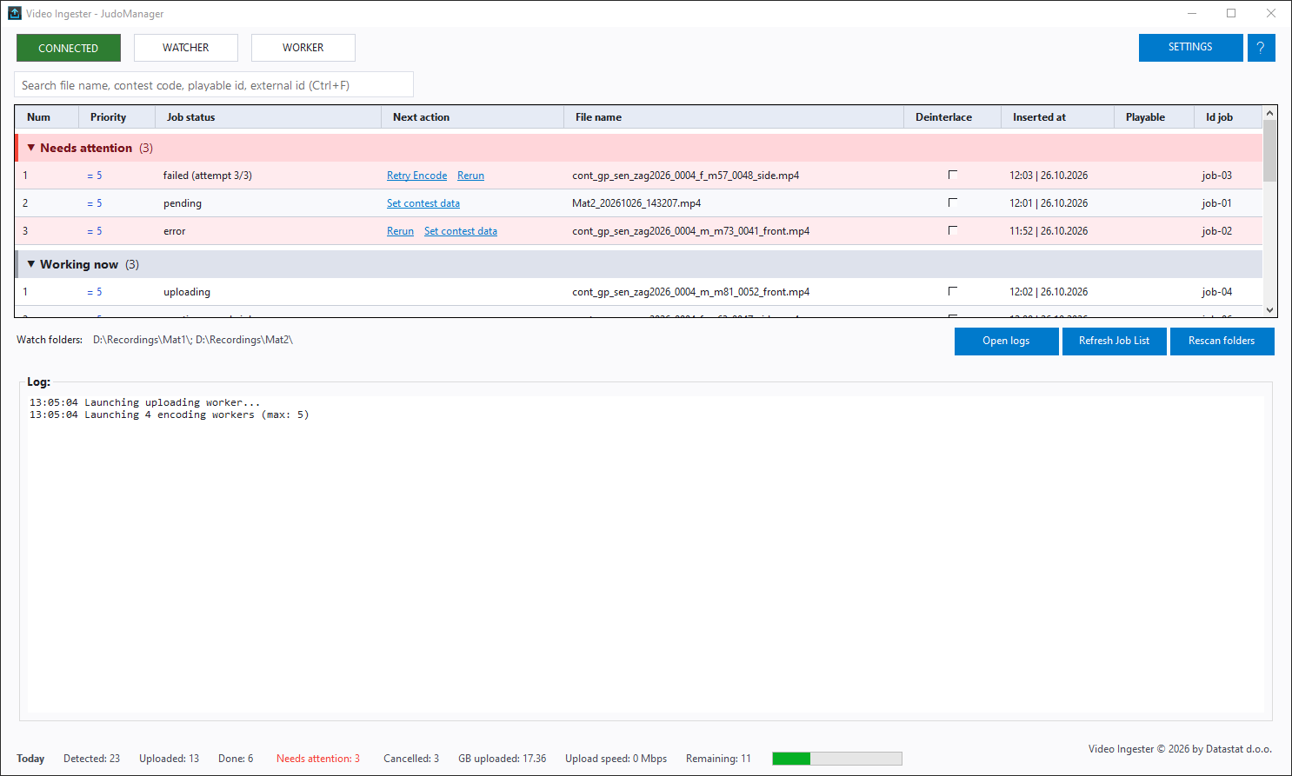Click Set contest data for job-02
The width and height of the screenshot is (1292, 776).
click(x=461, y=231)
